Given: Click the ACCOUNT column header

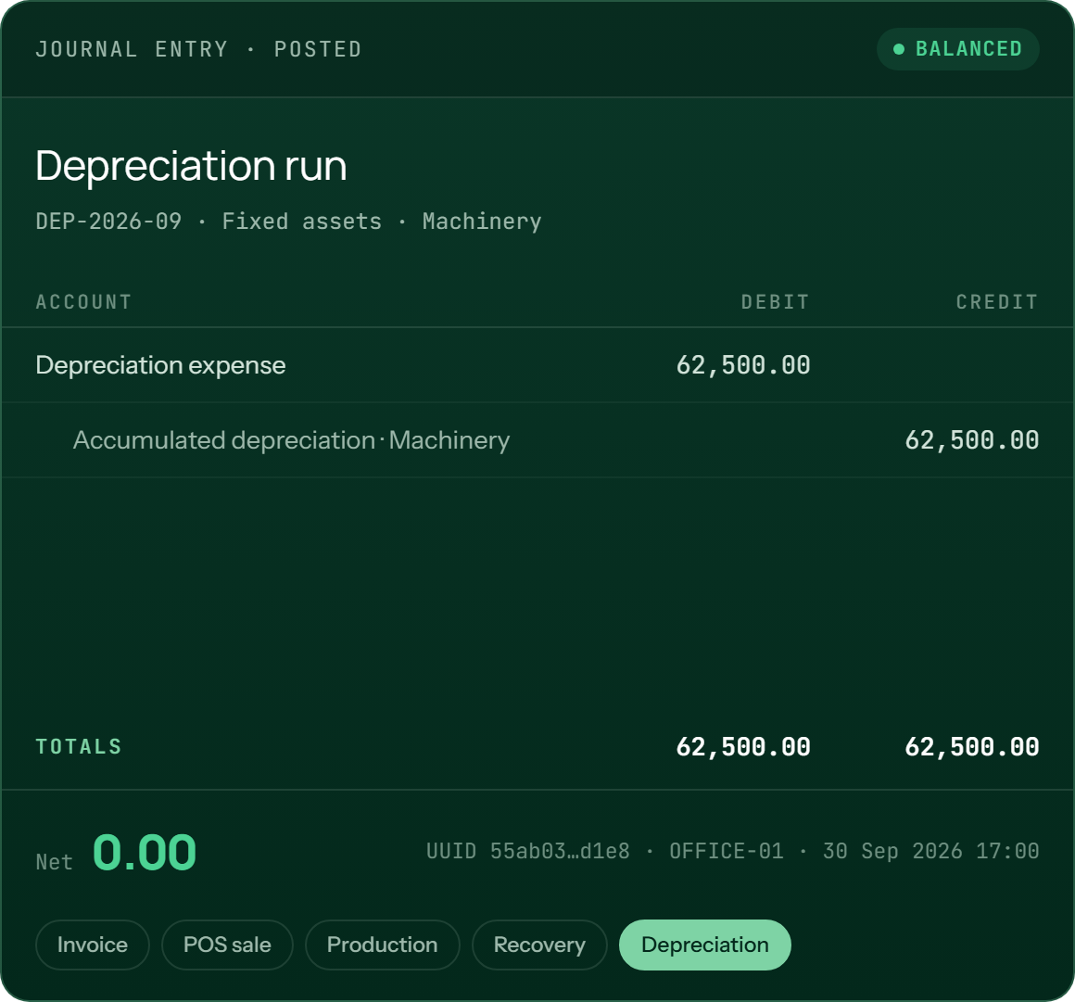Looking at the screenshot, I should (x=83, y=302).
